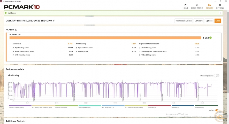Click Photo Editing value 11 557

197,48
